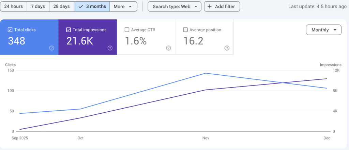
Task: Click the clicks line point at Oct
Action: click(x=80, y=109)
